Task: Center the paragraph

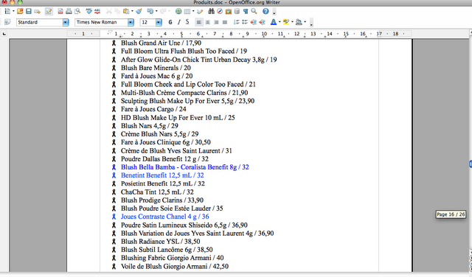Action: click(208, 22)
